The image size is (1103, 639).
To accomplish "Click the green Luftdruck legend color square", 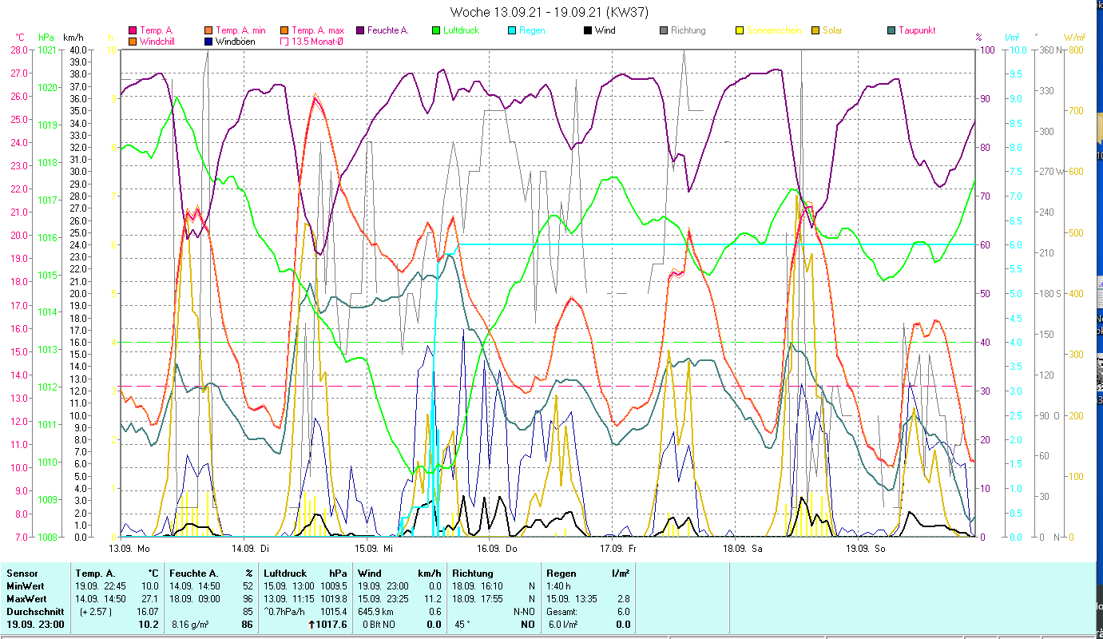I will pos(435,31).
